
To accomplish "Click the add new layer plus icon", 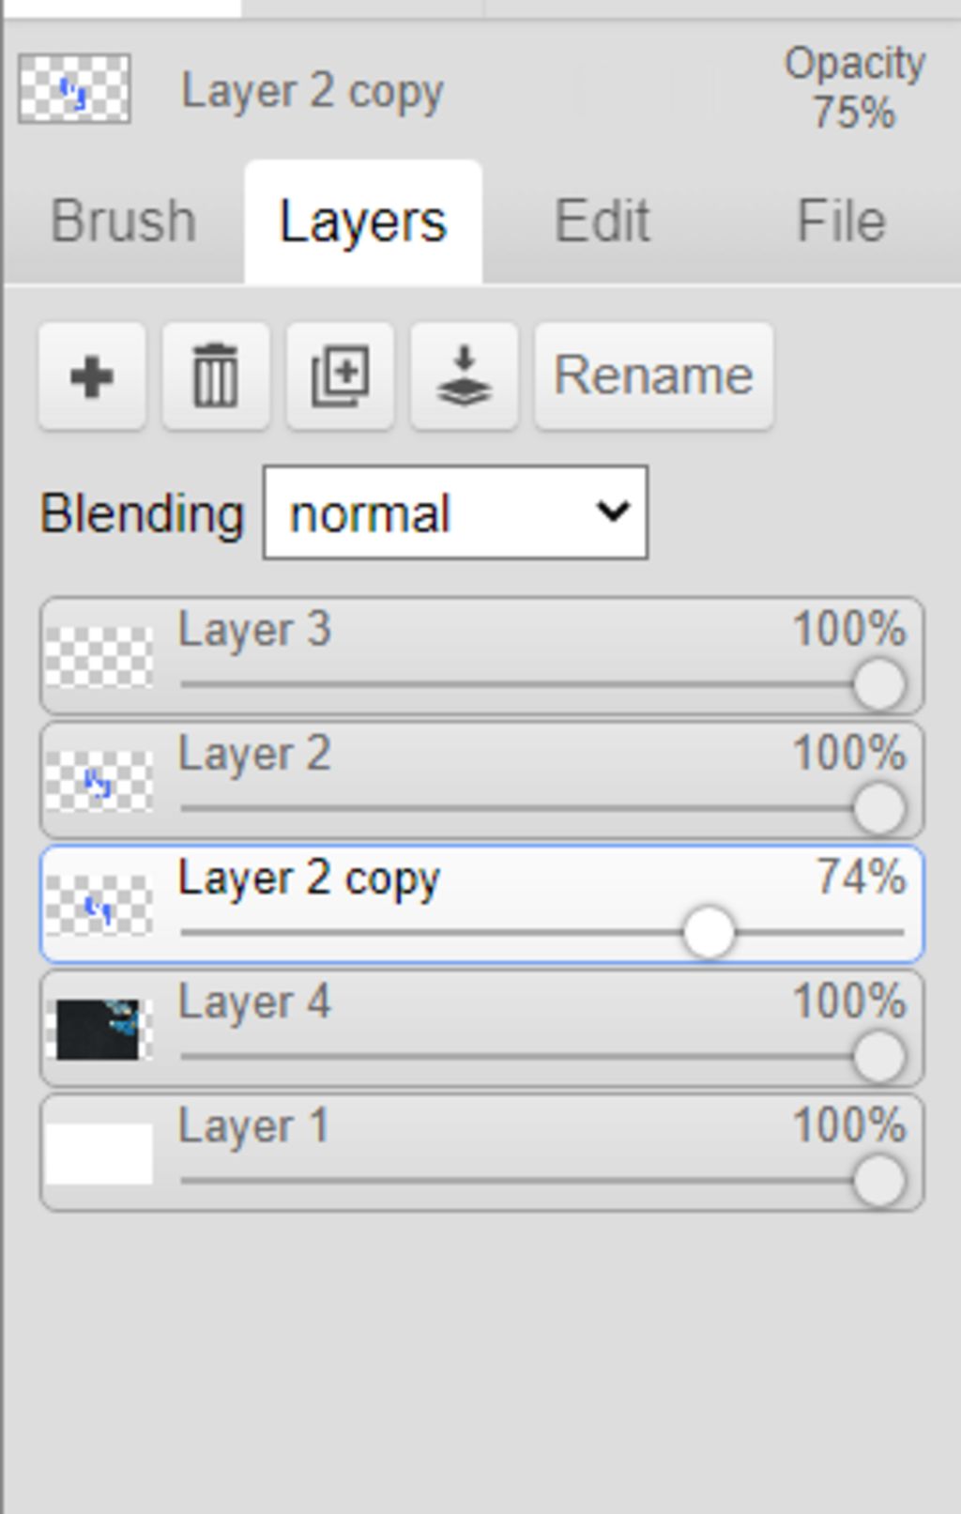I will 92,376.
